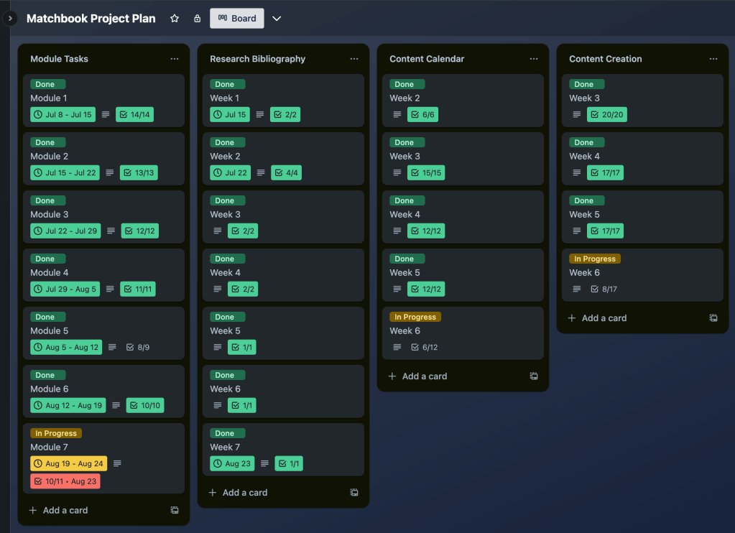The image size is (735, 533).
Task: Select the Board view tab
Action: click(x=237, y=19)
